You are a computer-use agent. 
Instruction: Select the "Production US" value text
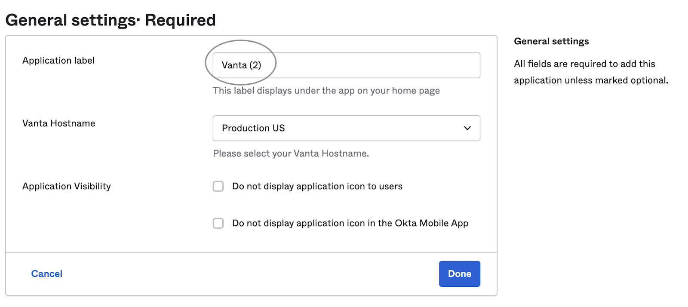pyautogui.click(x=253, y=128)
